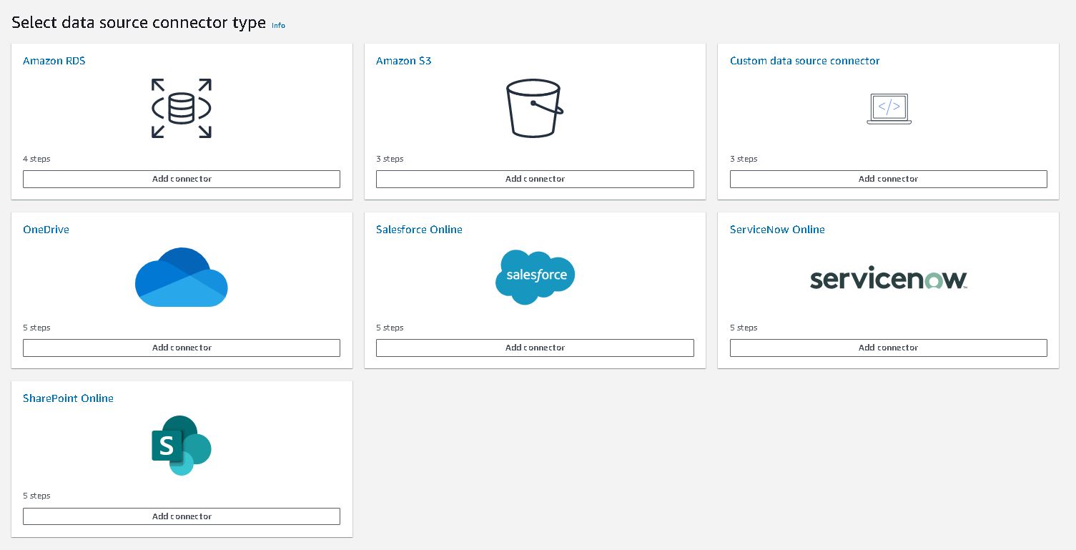Click the Amazon S3 bucket icon
Screen dimensions: 1076x550
click(535, 108)
